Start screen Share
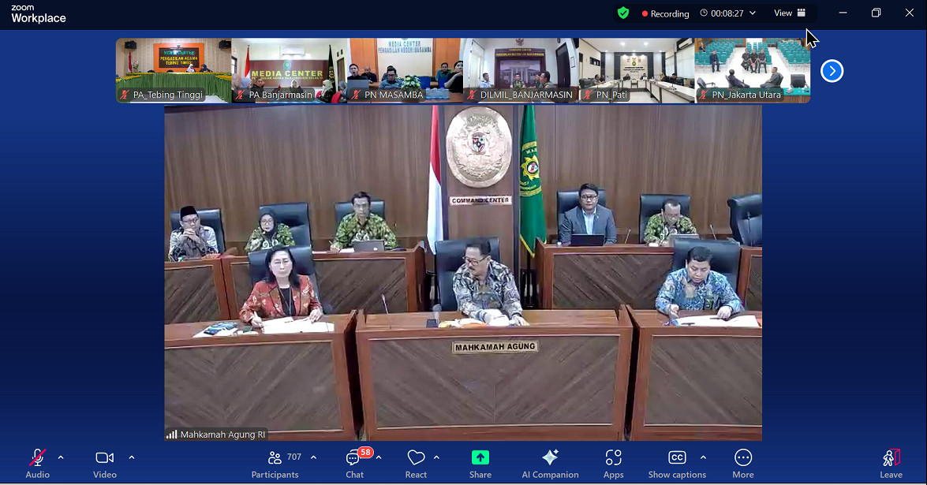Image resolution: width=927 pixels, height=485 pixels. pos(480,464)
